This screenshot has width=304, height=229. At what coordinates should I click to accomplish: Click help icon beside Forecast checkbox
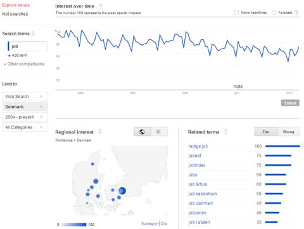tap(296, 13)
